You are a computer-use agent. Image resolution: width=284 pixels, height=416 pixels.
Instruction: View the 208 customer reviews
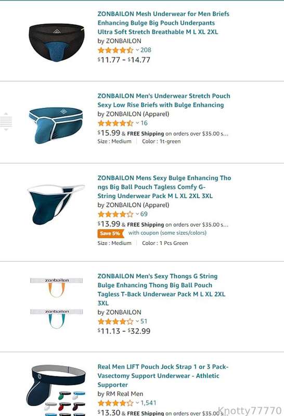[146, 50]
